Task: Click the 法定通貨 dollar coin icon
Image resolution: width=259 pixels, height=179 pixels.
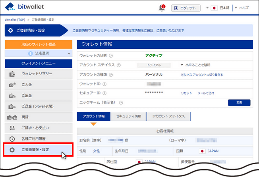Action: pyautogui.click(x=31, y=53)
